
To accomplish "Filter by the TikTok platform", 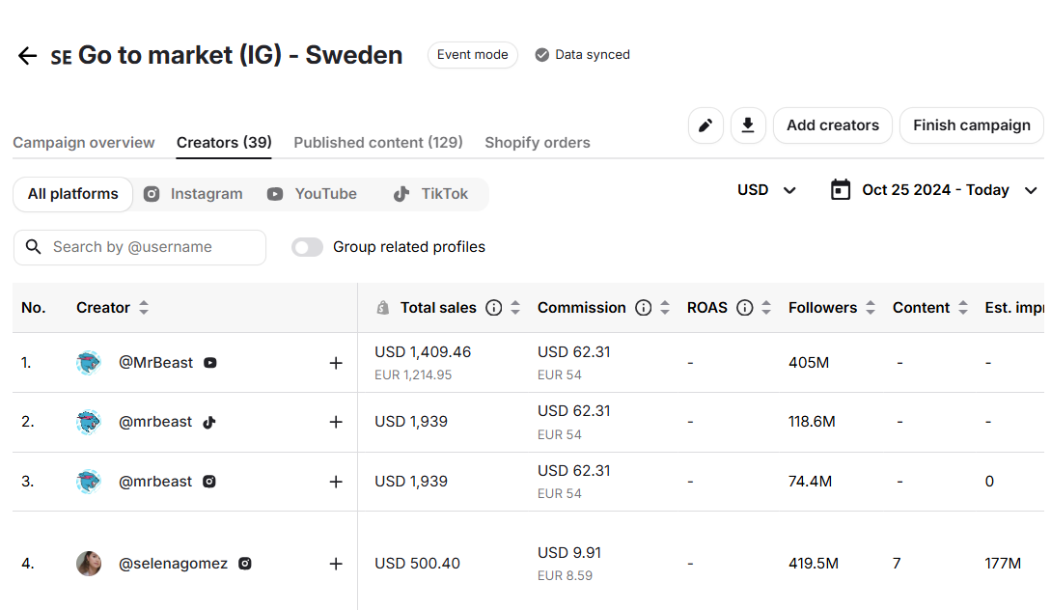I will 430,194.
